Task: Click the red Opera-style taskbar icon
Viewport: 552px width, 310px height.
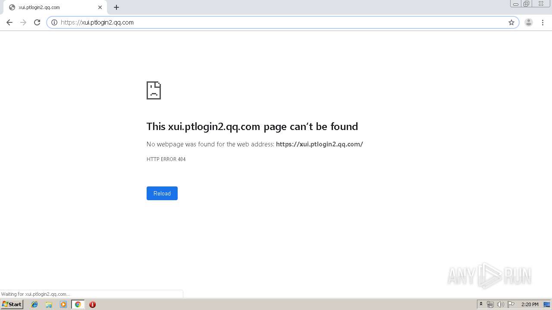Action: point(92,304)
